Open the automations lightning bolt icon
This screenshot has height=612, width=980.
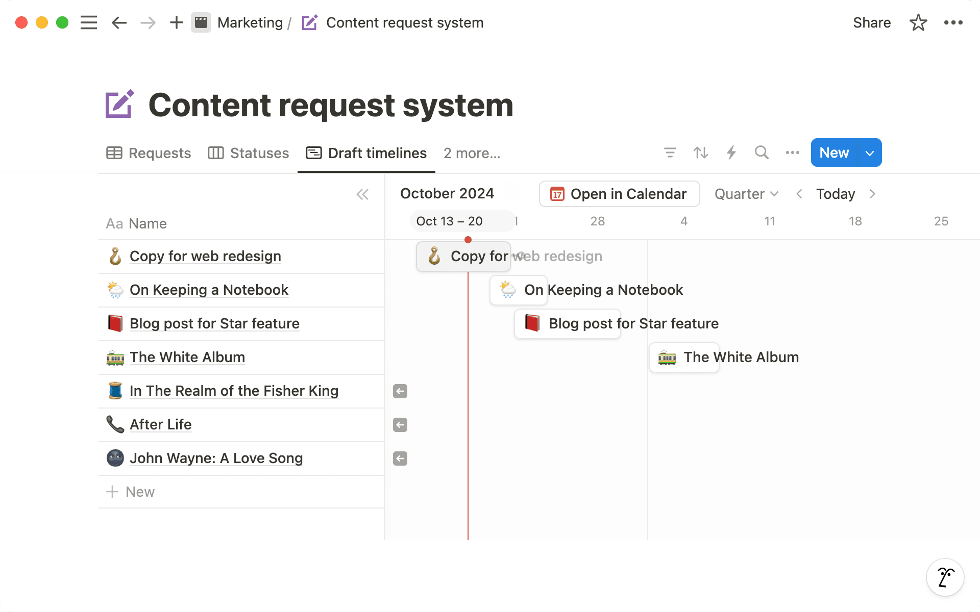[731, 152]
